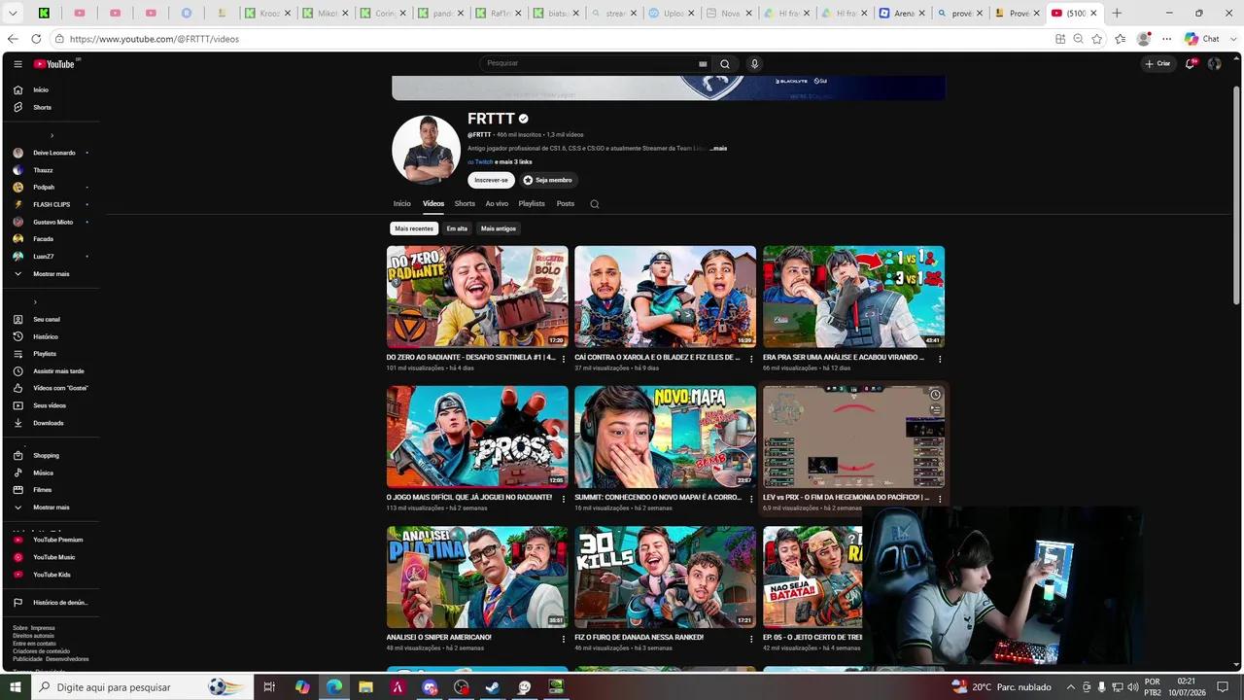Activate voice search microphone

click(x=754, y=64)
